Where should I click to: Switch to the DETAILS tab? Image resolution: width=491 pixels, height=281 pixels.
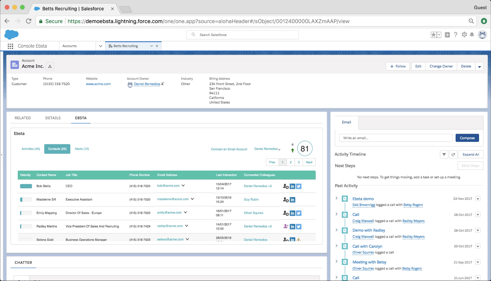point(53,118)
